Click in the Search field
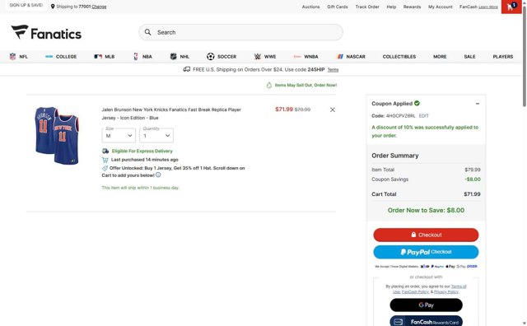Viewport: 527px width, 326px height. (240, 32)
